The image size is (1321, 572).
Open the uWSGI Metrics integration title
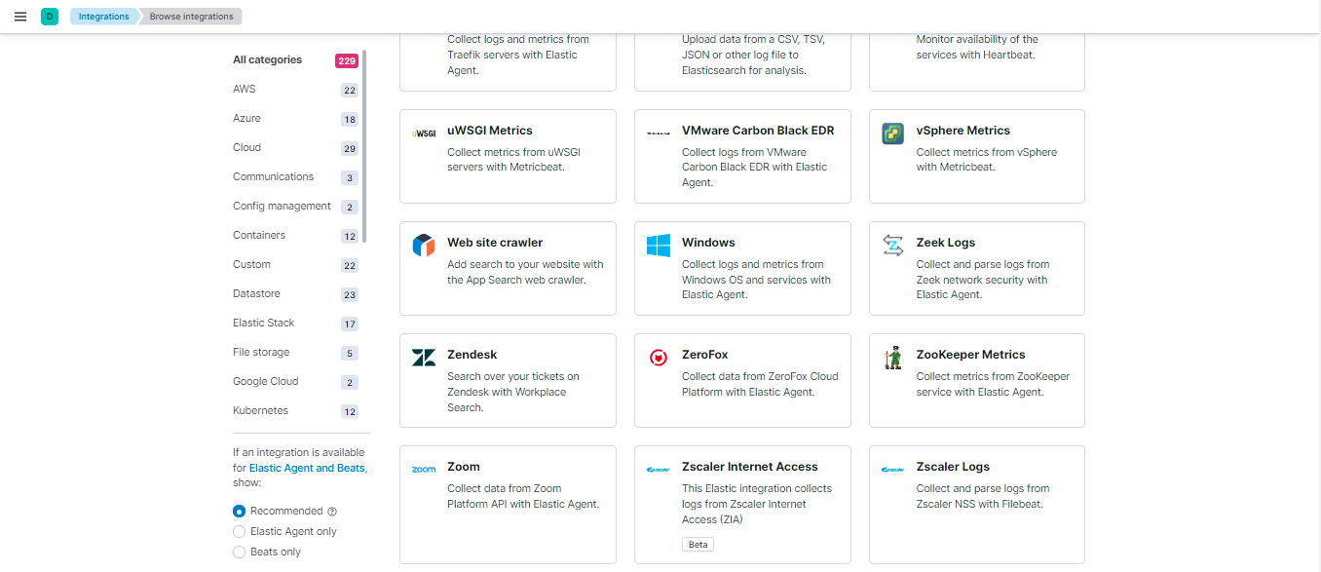(490, 131)
